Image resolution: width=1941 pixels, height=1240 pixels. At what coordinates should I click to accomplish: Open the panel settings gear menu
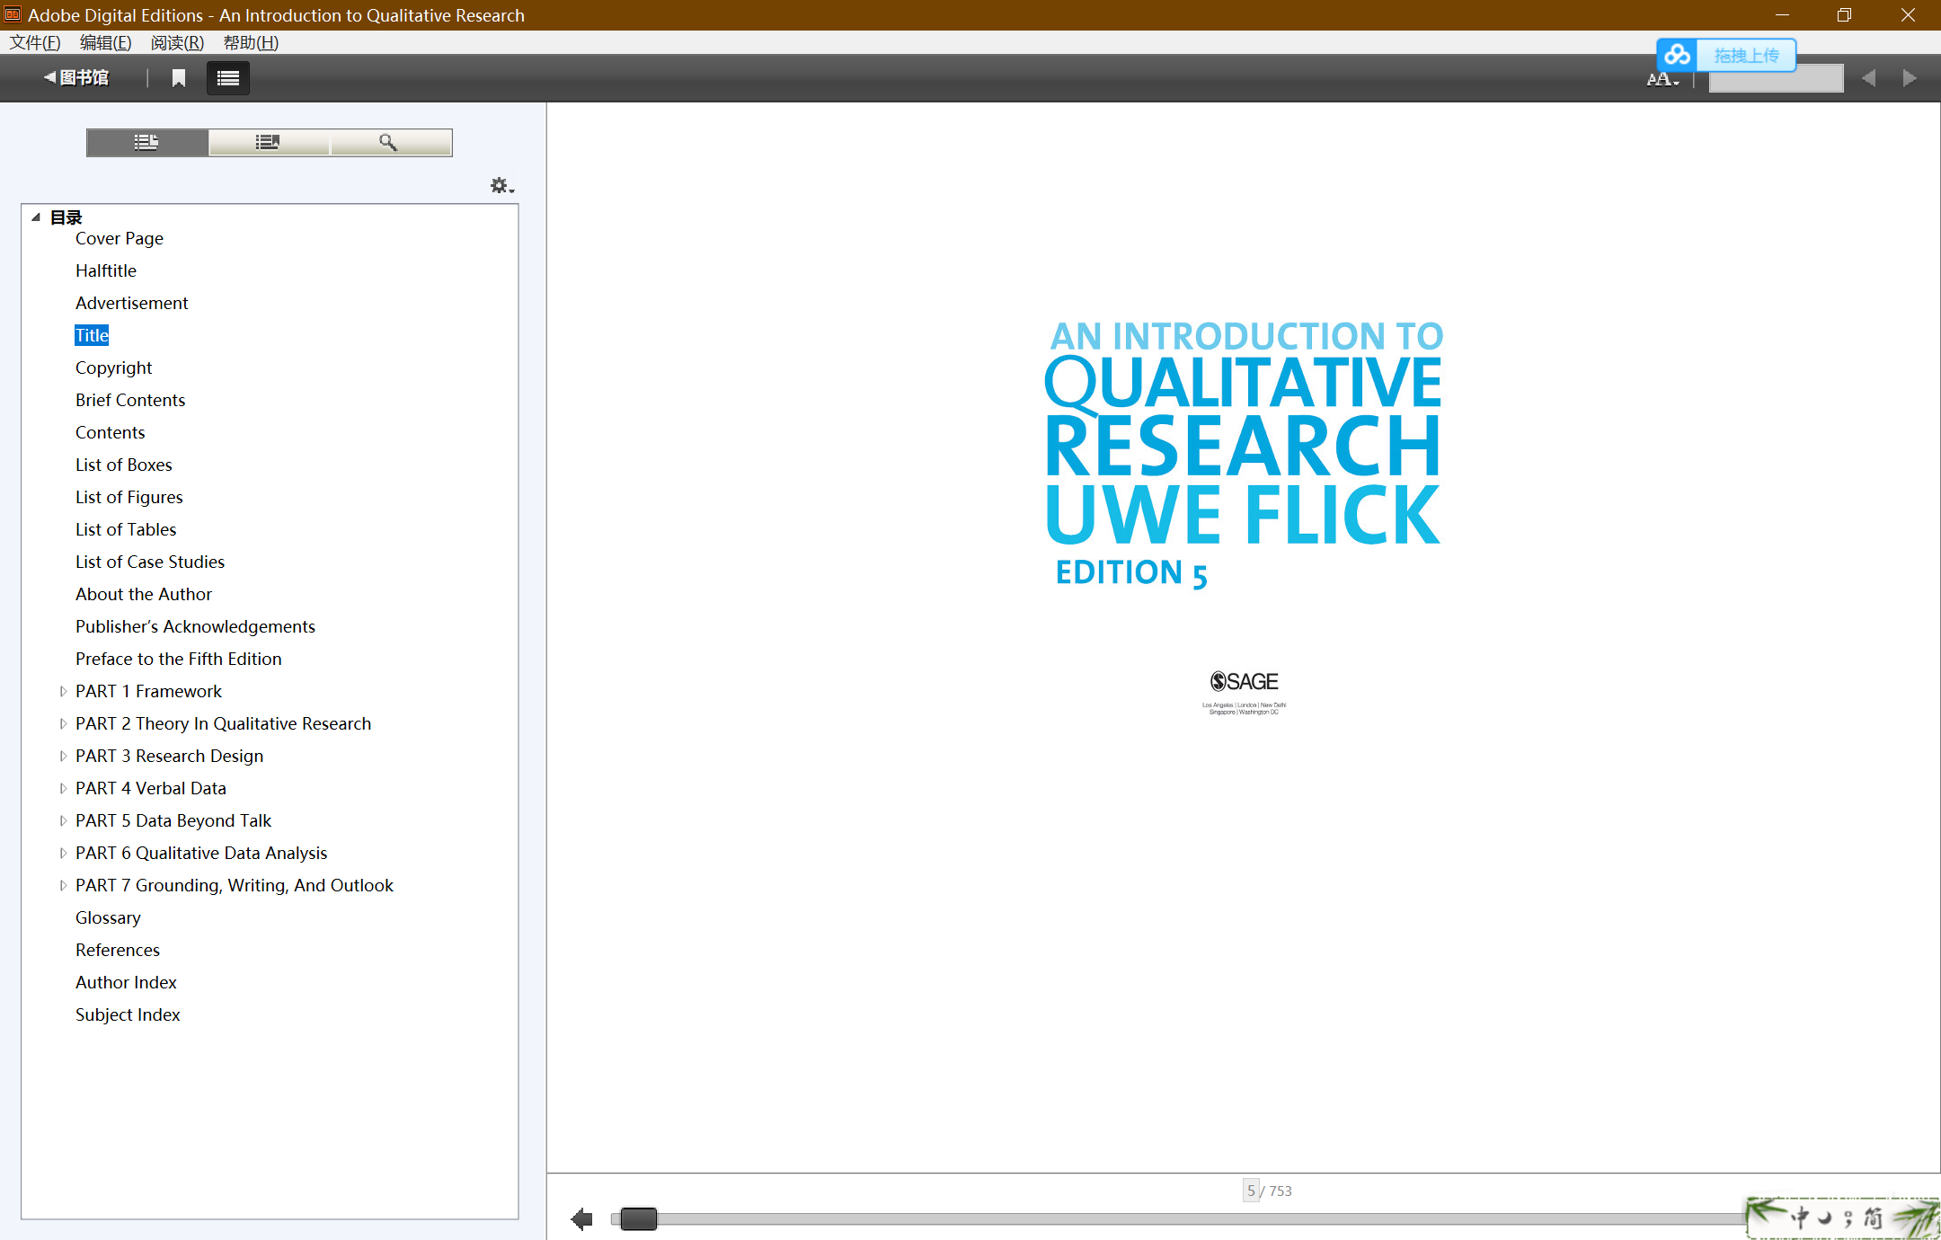501,186
